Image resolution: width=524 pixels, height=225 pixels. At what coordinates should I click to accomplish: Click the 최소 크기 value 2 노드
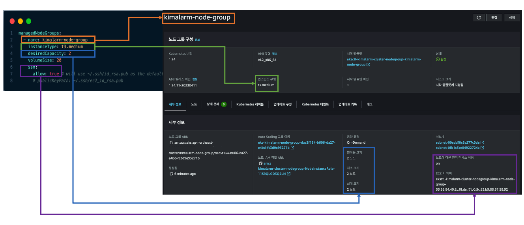[x=351, y=174]
